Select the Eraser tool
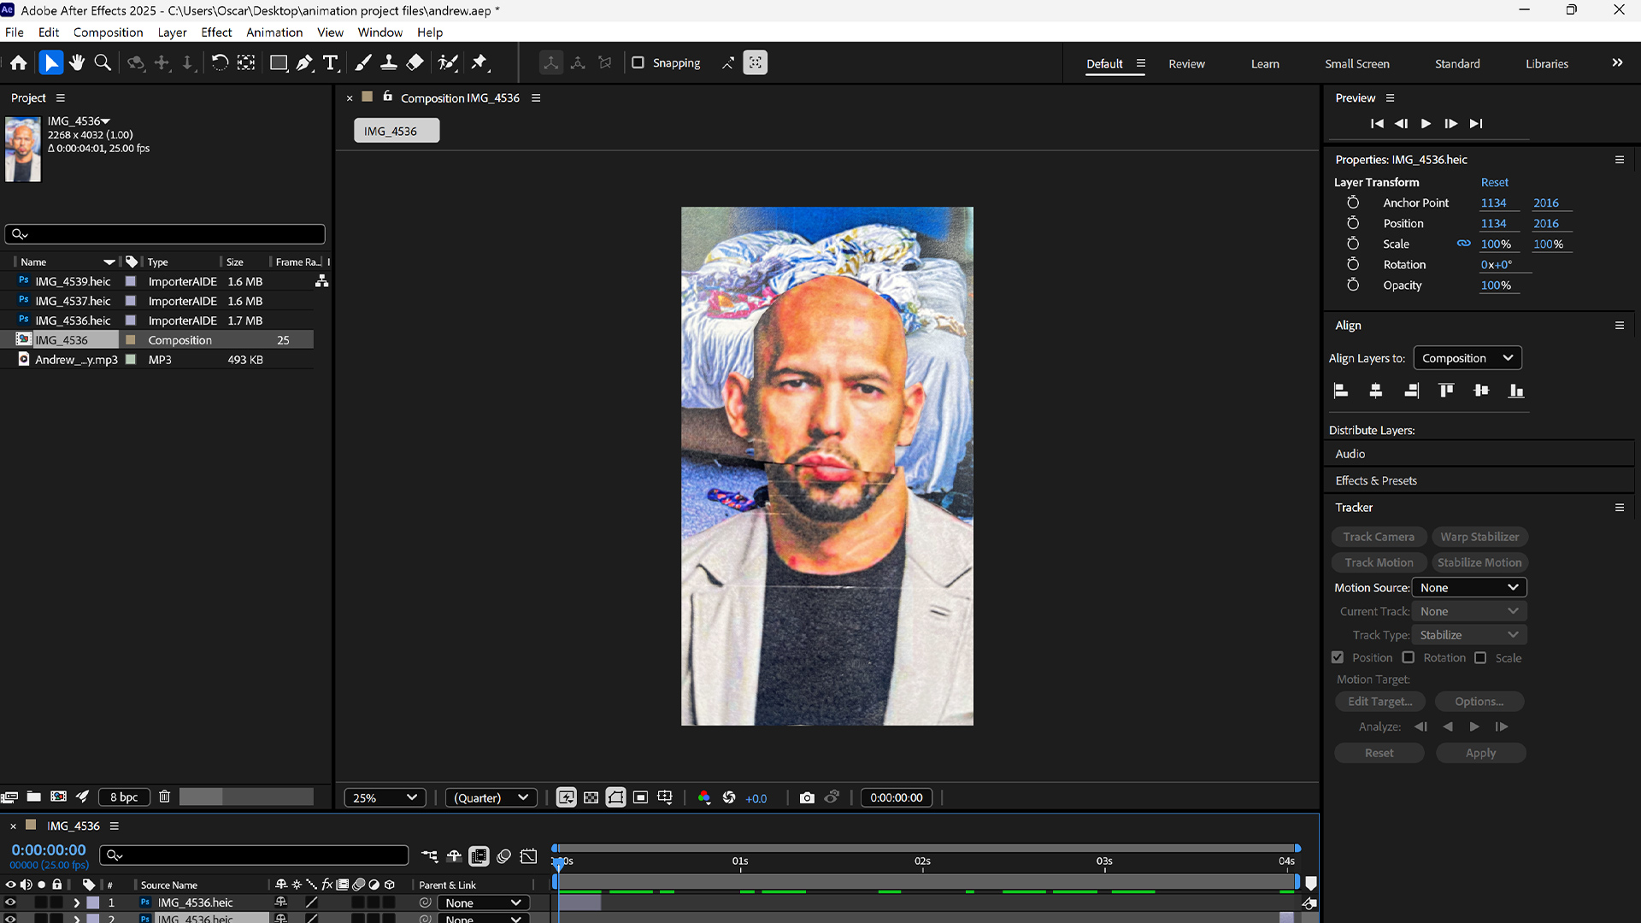This screenshot has height=923, width=1641. click(x=415, y=62)
